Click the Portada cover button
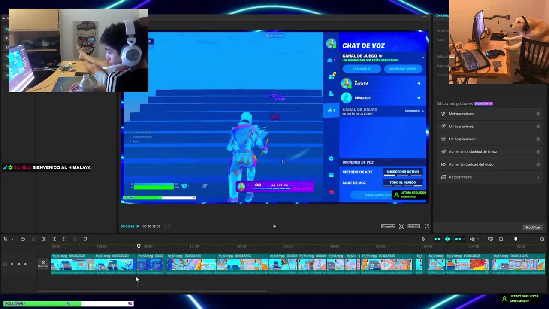Viewport: 549px width, 309px height. click(x=43, y=264)
